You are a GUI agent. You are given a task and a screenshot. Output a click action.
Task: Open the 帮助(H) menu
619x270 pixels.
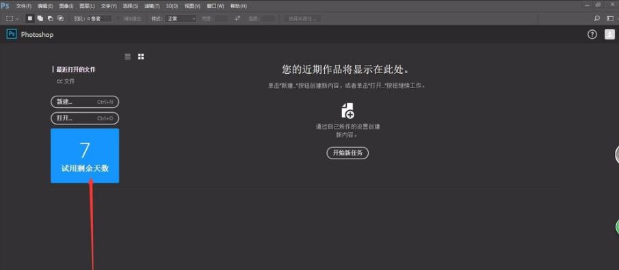(x=239, y=6)
